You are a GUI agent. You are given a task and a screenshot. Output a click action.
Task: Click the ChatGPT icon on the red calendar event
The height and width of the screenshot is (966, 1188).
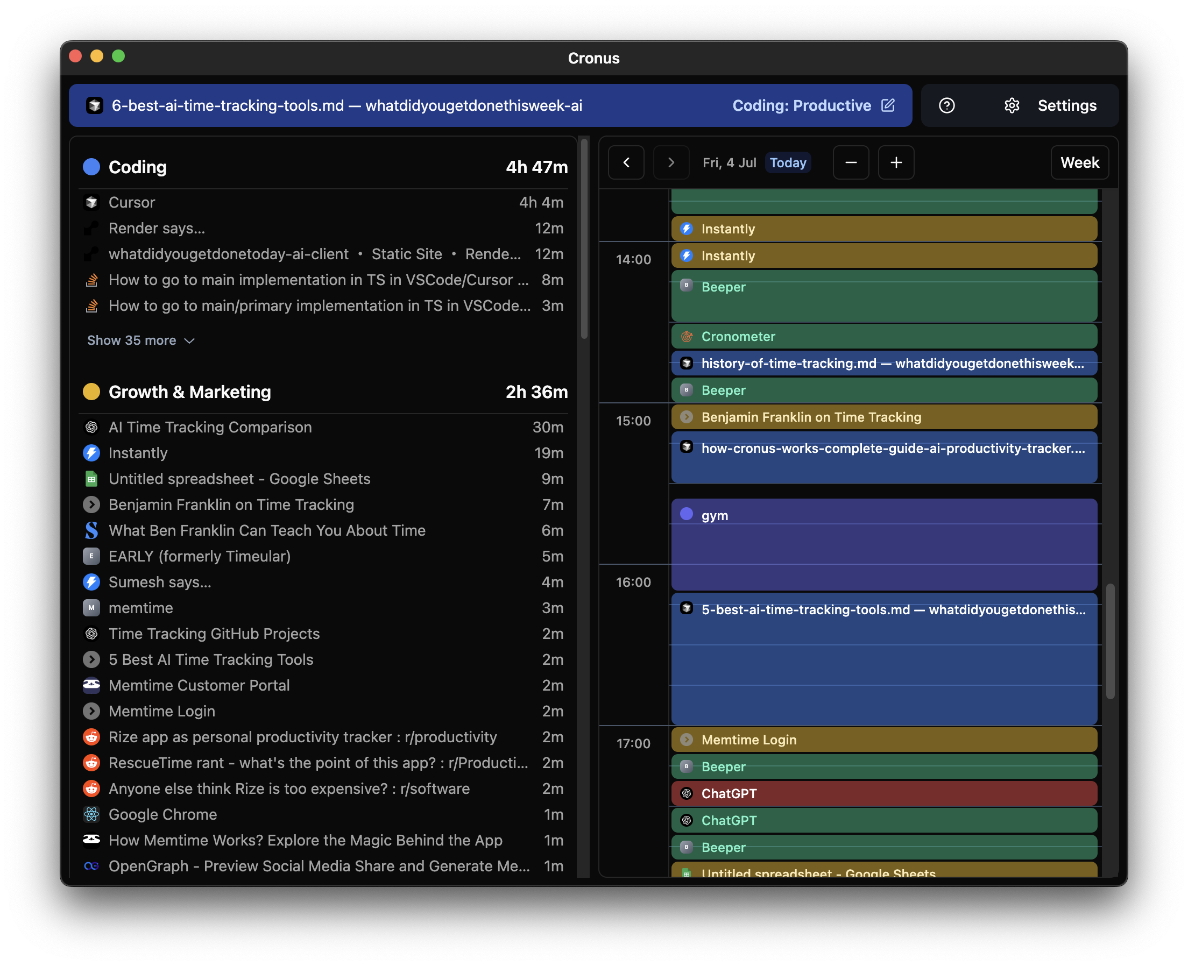coord(687,793)
